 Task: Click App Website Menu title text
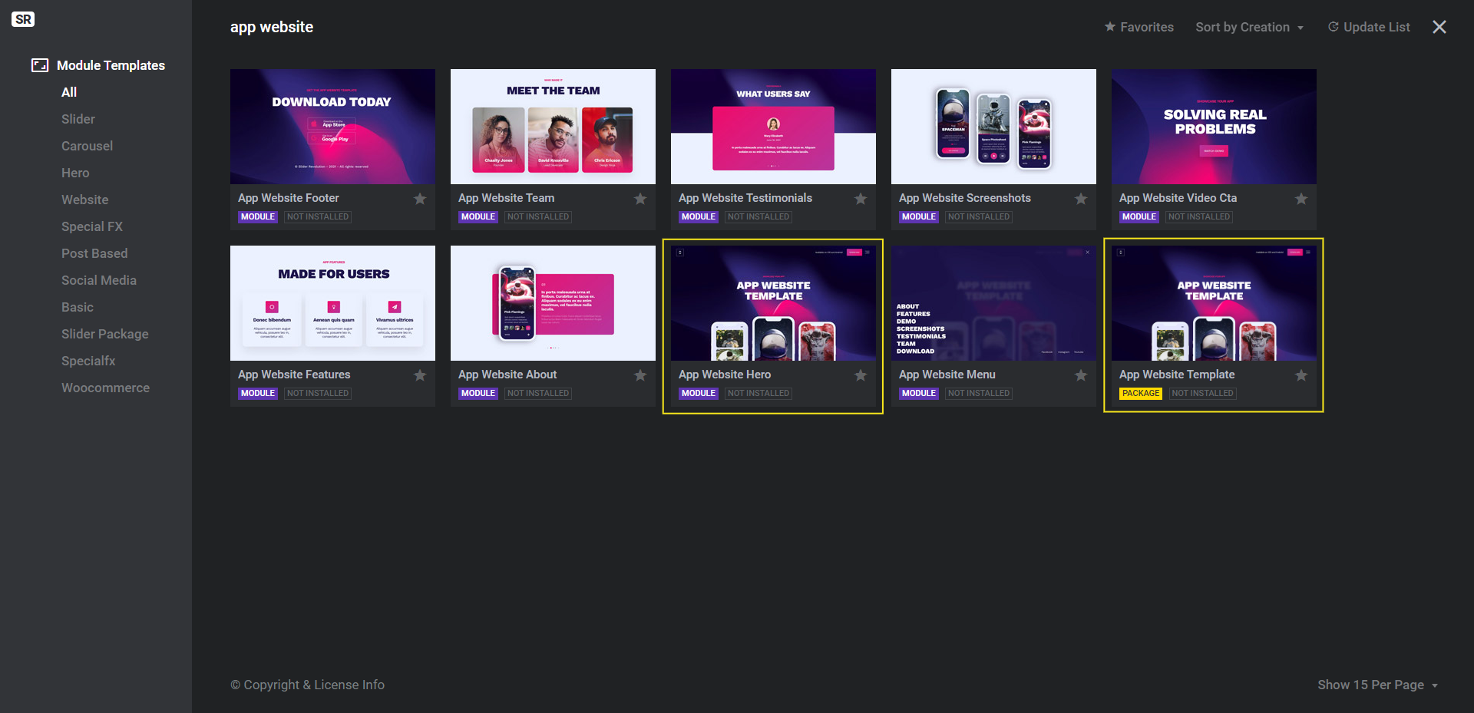tap(947, 375)
